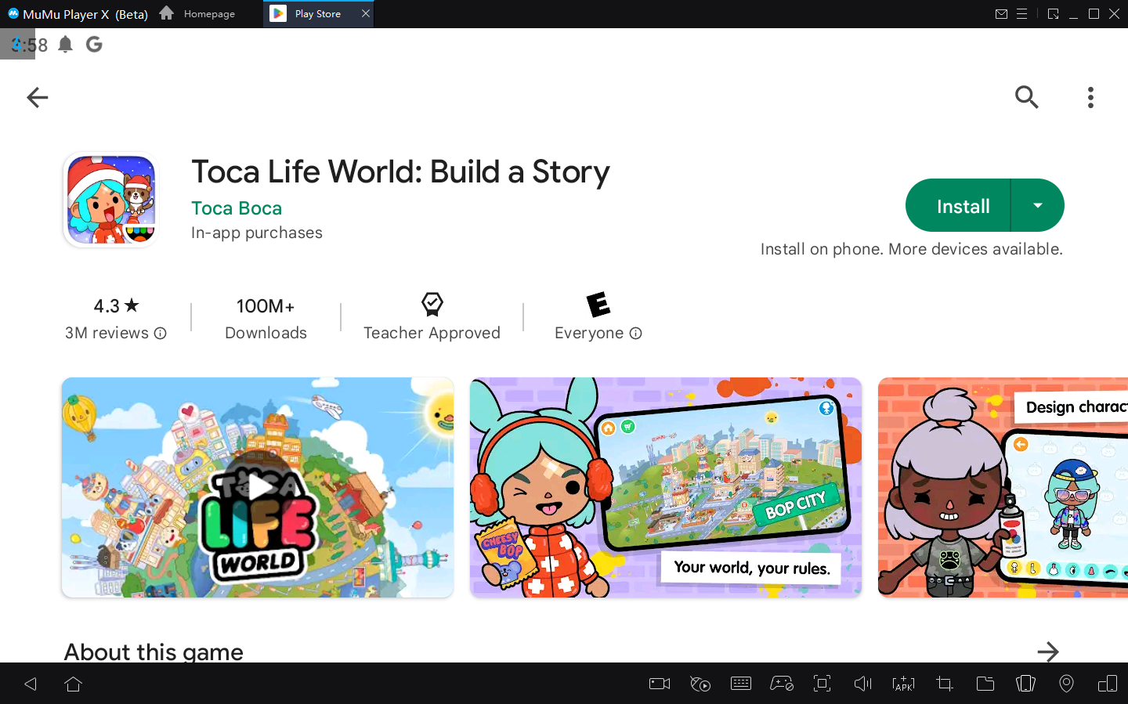Switch to the Homepage tab
The width and height of the screenshot is (1128, 704).
click(198, 14)
